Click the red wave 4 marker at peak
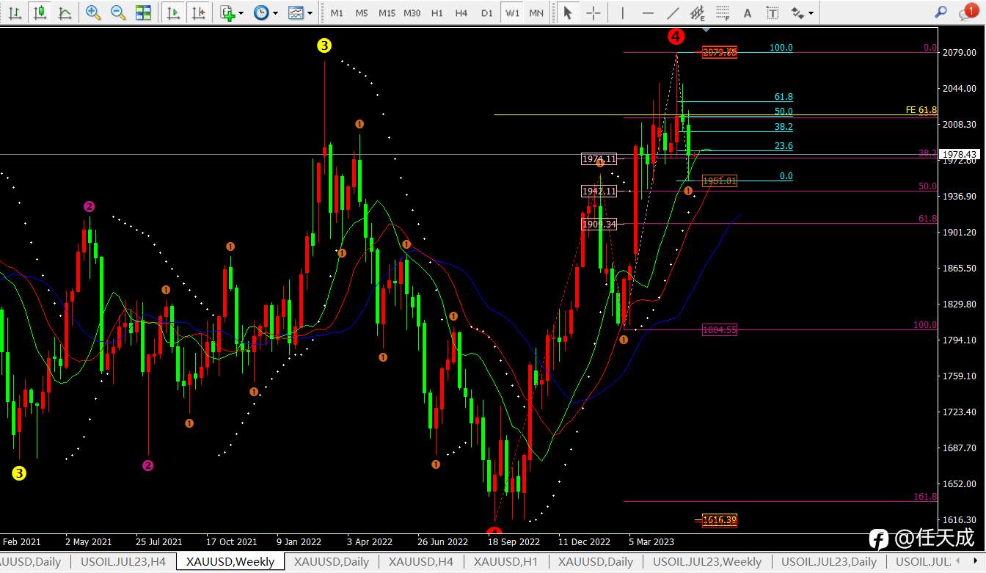Viewport: 986px width, 573px height. [x=676, y=36]
